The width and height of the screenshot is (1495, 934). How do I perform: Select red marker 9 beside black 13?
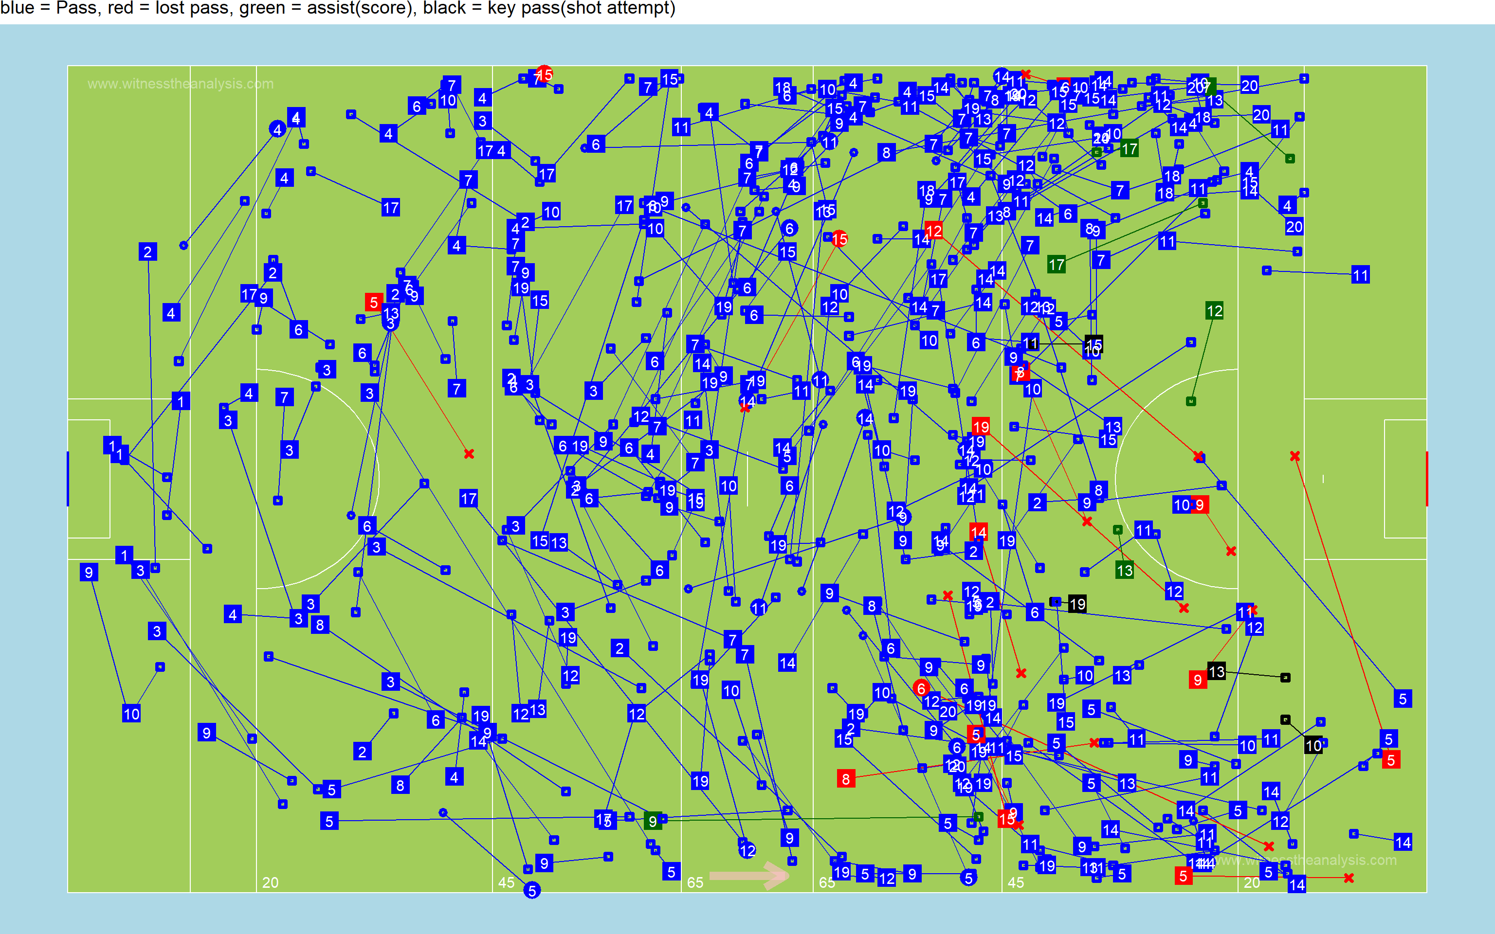(x=1197, y=680)
